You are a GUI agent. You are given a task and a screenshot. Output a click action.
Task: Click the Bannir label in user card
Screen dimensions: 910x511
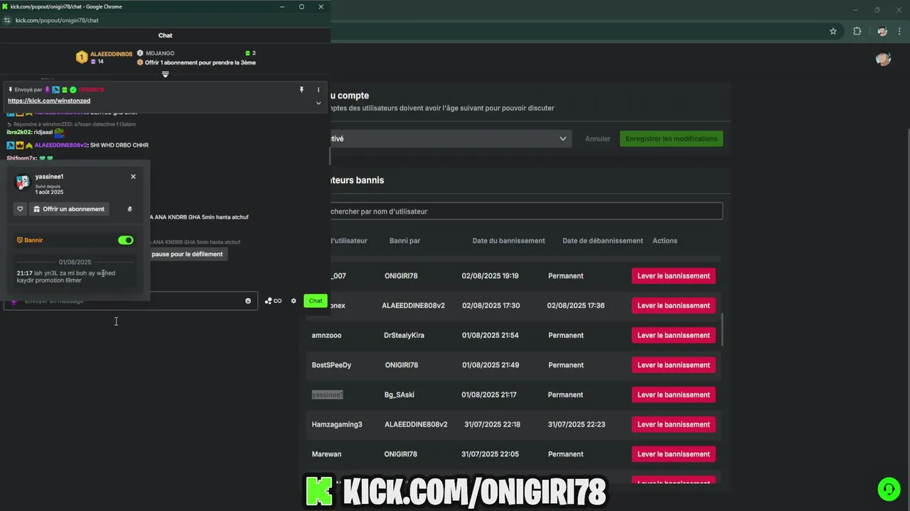pos(33,241)
